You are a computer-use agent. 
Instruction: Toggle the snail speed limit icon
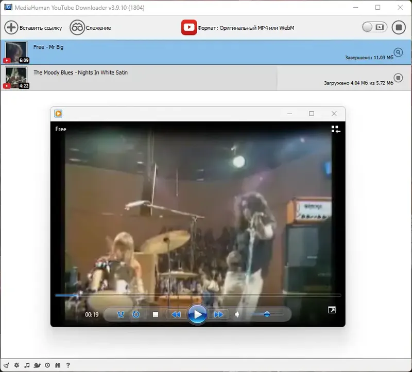click(37, 365)
